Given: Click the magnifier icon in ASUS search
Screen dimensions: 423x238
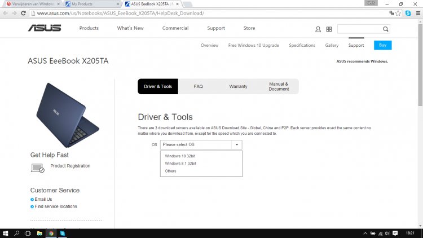Looking at the screenshot, I should (x=386, y=29).
